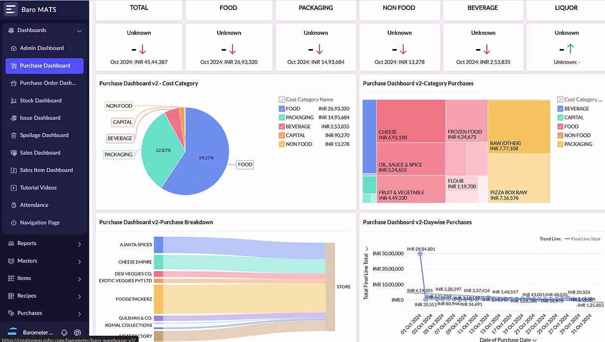This screenshot has width=605, height=342.
Task: Click the STORE node in Purchase Breakdown
Action: pos(330,287)
